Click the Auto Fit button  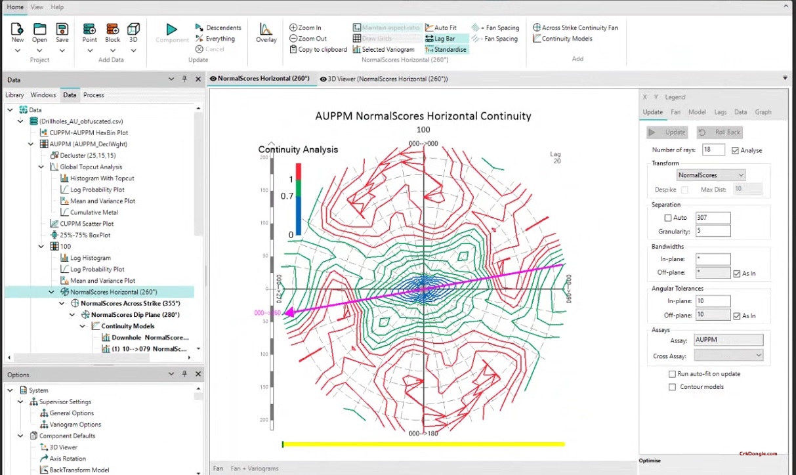pos(440,28)
